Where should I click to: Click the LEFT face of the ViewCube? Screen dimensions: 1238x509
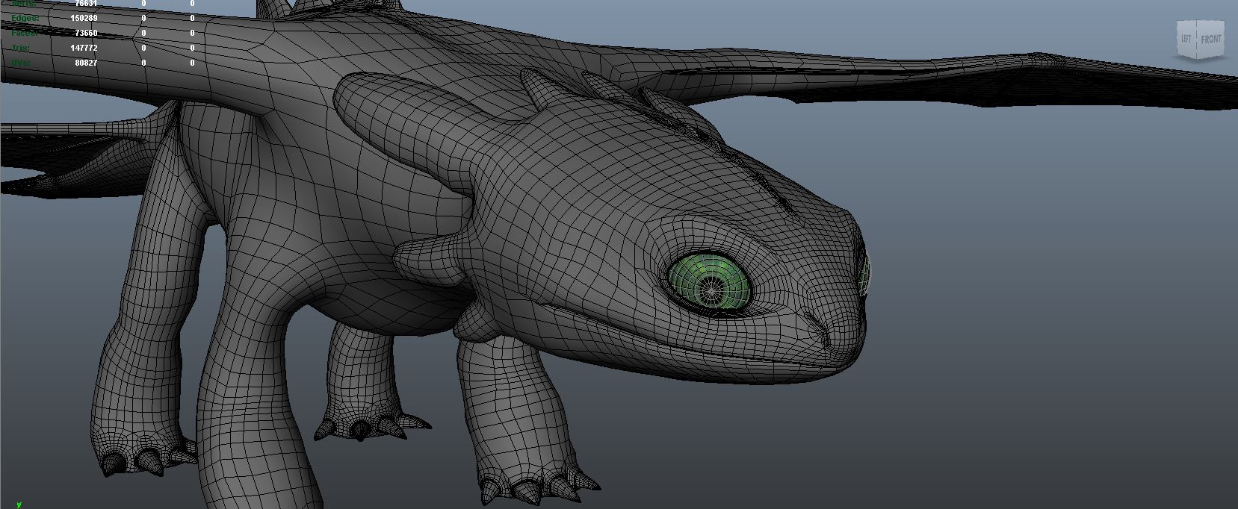point(1186,39)
